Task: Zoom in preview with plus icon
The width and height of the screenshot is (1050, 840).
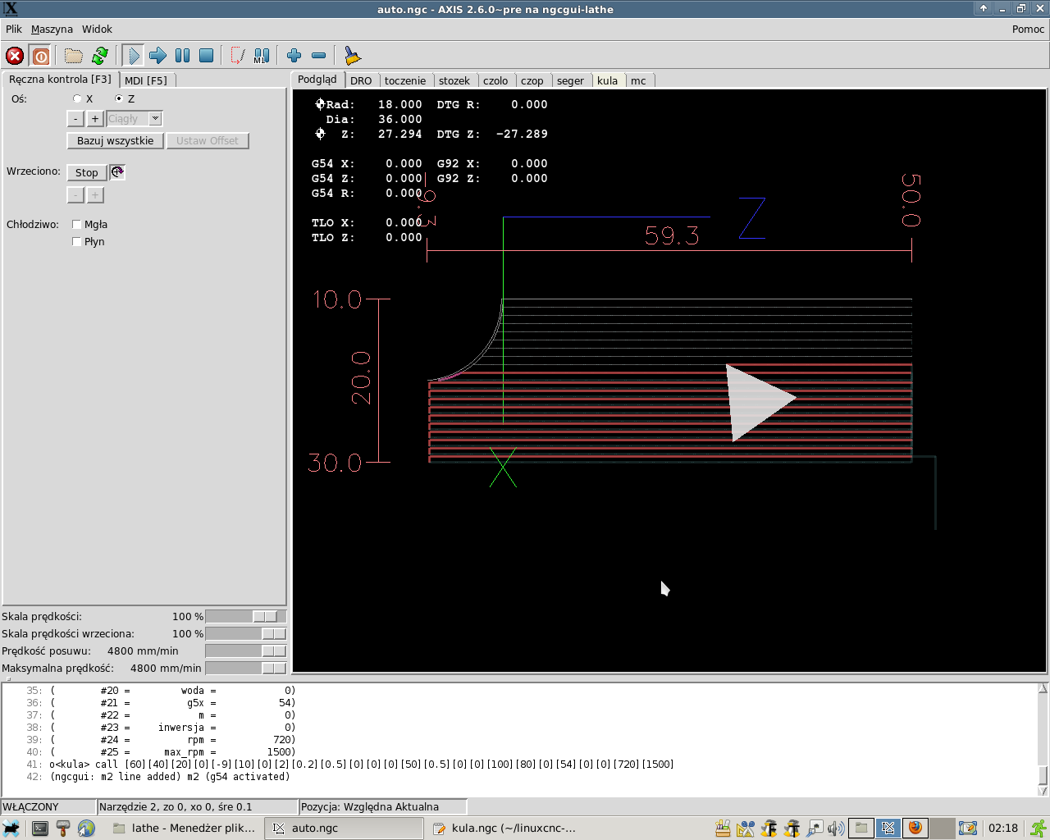Action: pyautogui.click(x=294, y=56)
